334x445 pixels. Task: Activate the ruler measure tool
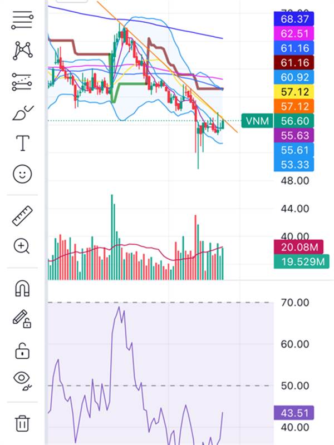click(x=22, y=216)
